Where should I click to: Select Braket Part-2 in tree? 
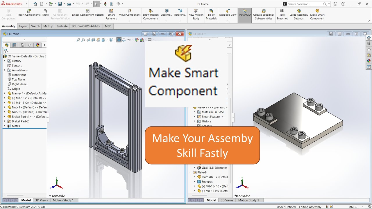click(x=20, y=121)
